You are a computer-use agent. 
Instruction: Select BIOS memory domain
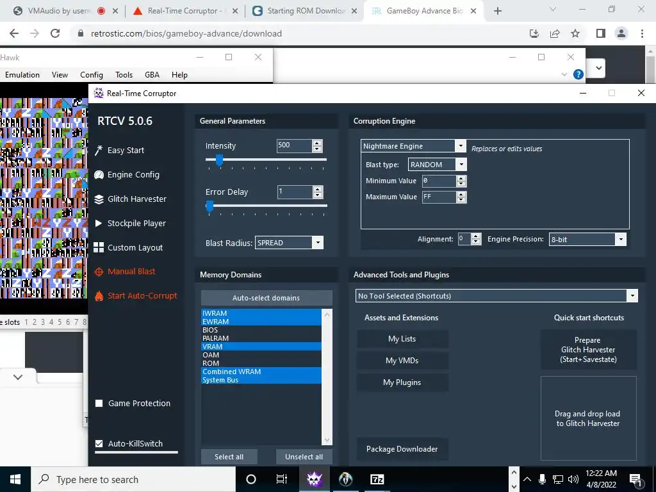(261, 330)
